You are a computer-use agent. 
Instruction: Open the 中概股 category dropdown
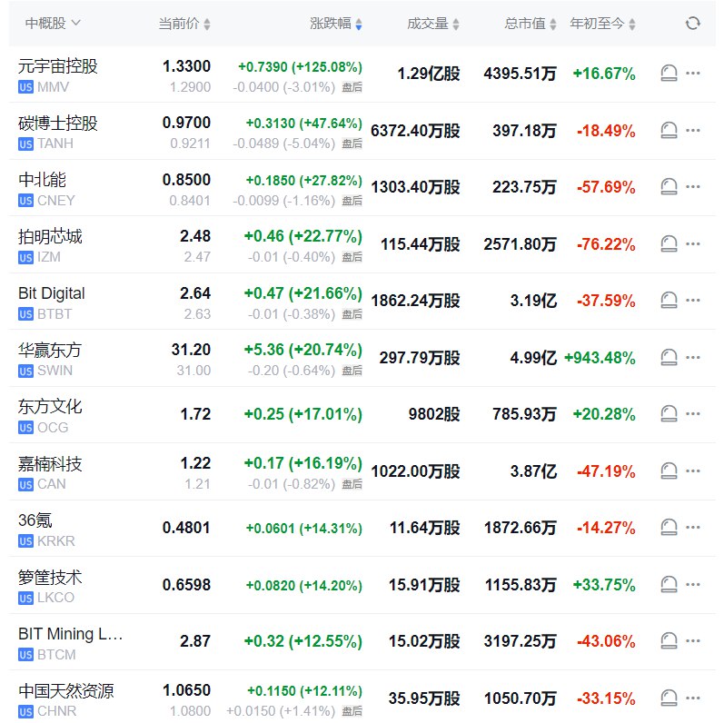point(53,23)
